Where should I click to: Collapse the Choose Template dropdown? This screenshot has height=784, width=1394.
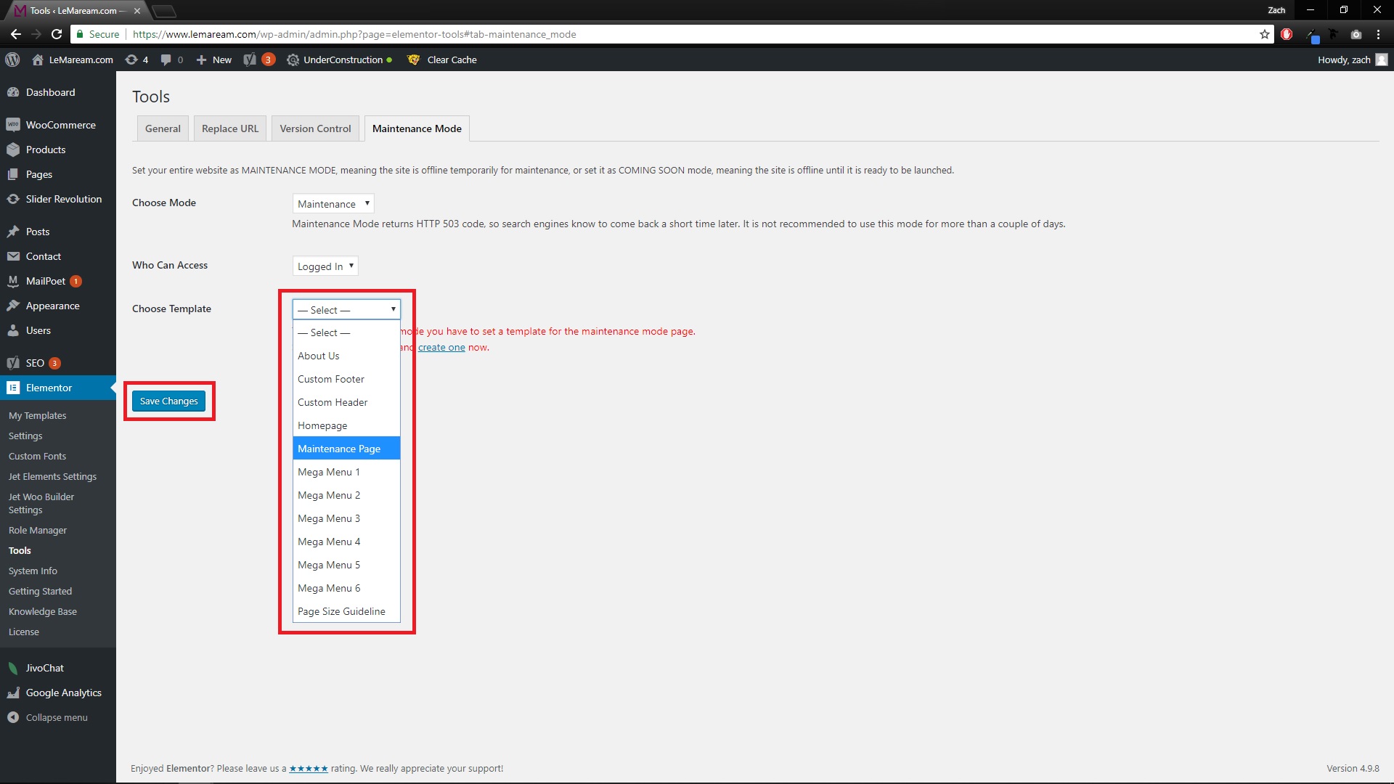coord(346,310)
